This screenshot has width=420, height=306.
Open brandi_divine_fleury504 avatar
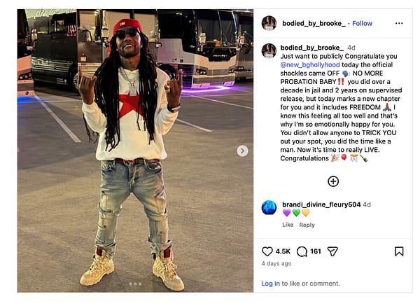269,207
